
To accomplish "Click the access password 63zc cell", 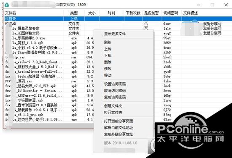I will tap(167, 119).
